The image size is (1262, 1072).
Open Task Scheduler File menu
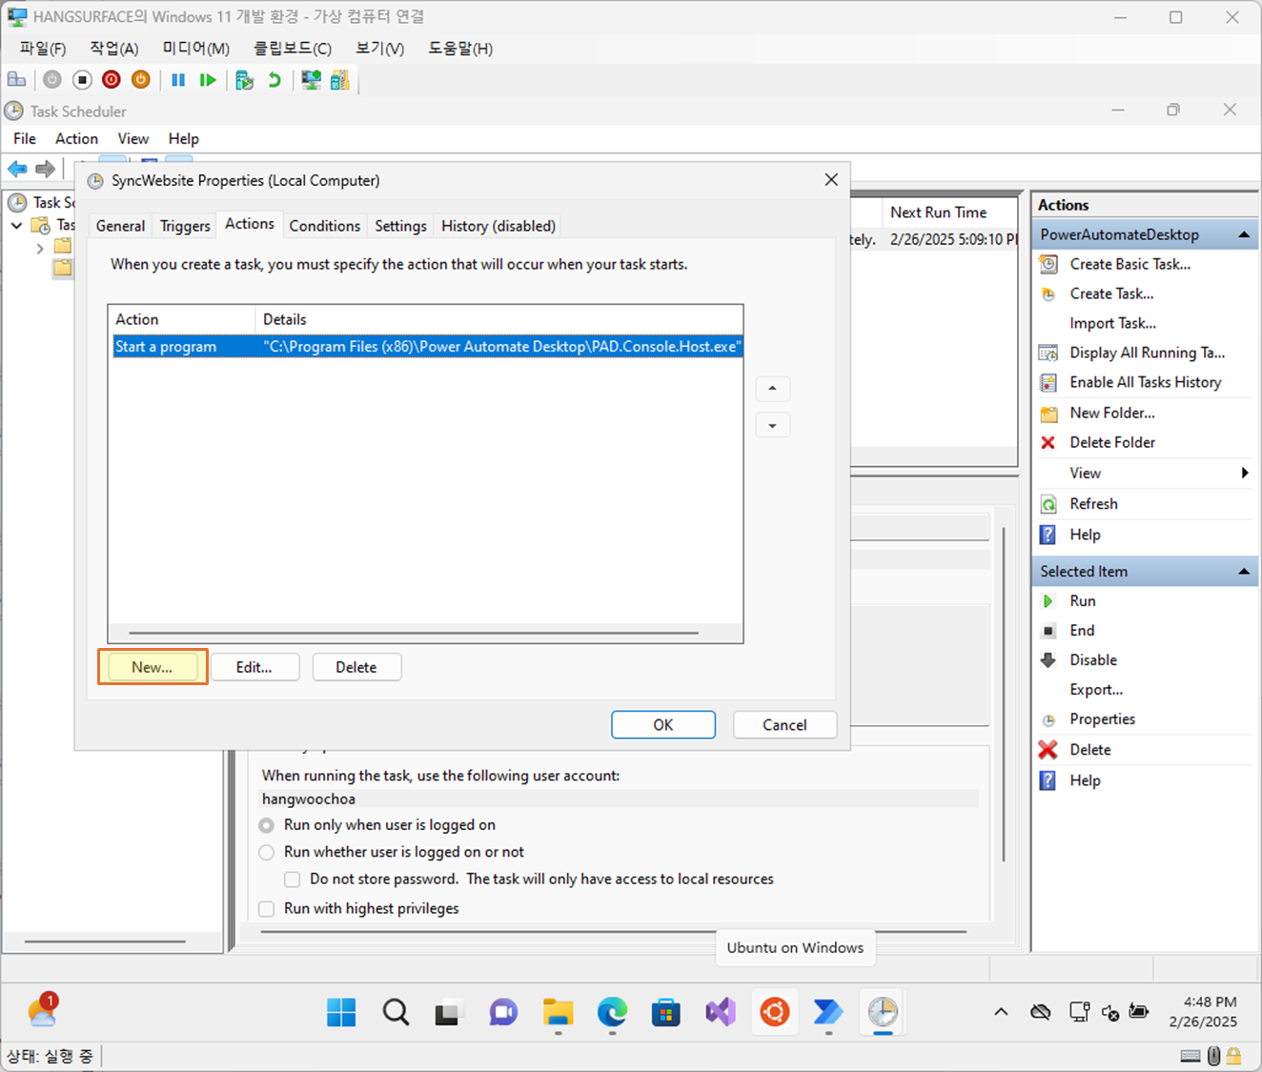[x=25, y=138]
